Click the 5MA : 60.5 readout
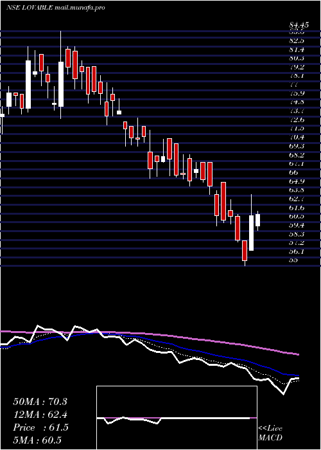Viewport: 321px width, 450px height. 37,440
